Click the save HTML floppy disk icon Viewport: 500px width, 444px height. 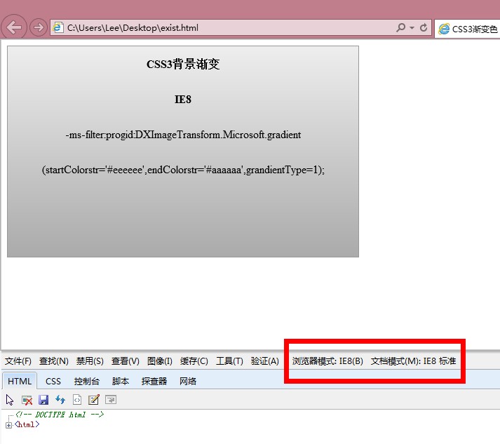43,400
